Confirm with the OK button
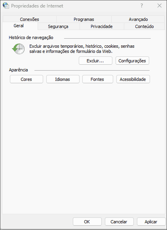This screenshot has height=230, width=167. click(x=87, y=221)
